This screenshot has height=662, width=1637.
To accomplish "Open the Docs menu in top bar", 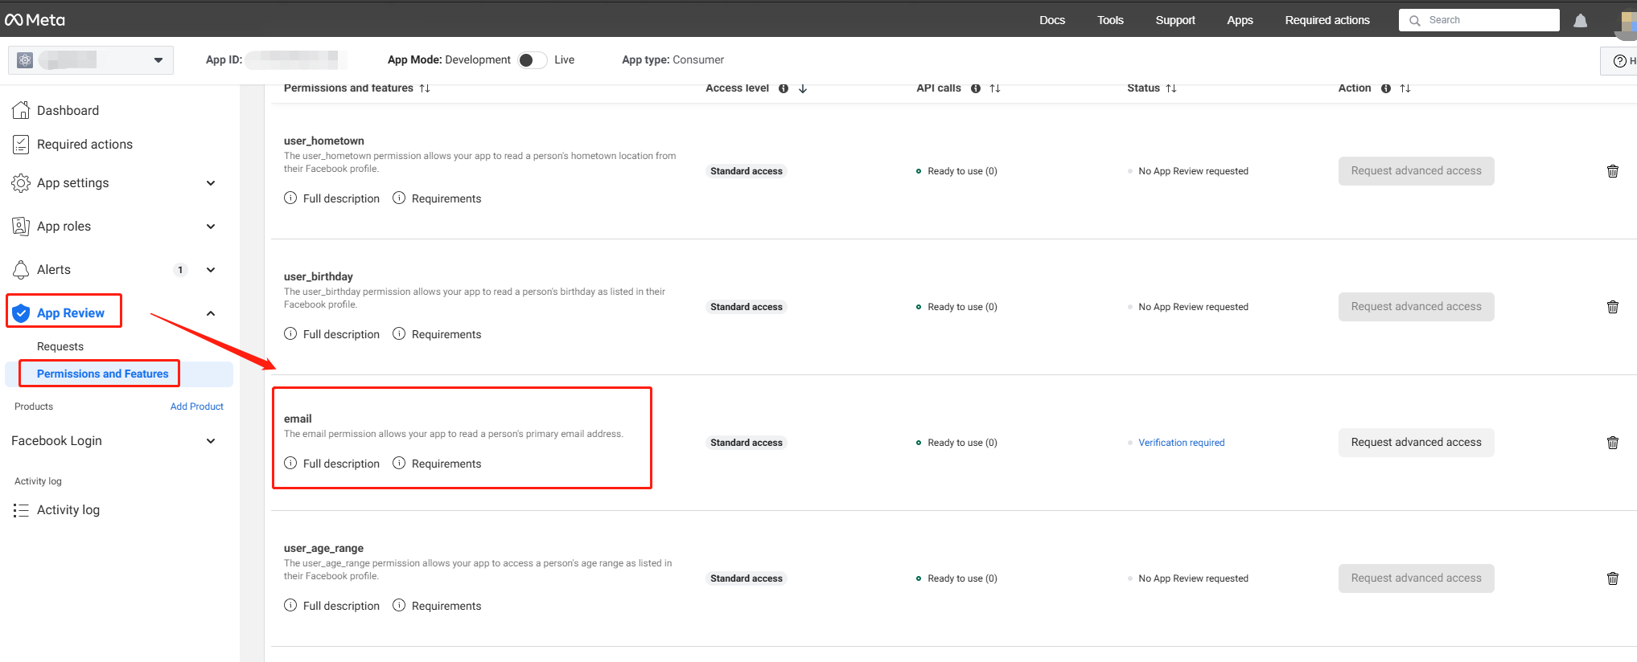I will coord(1051,20).
